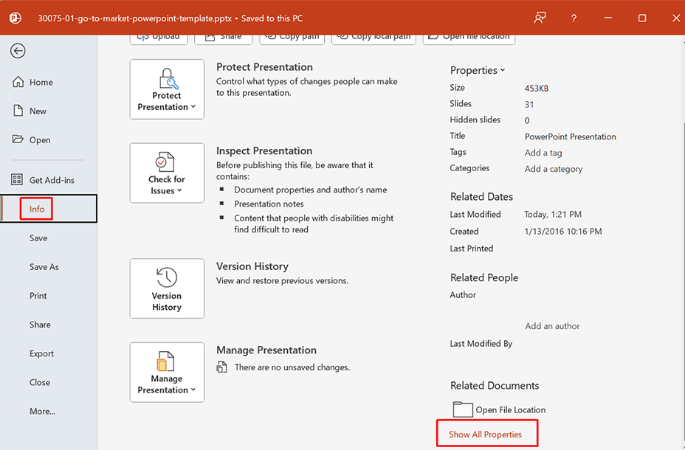Select the Check for Issues tool
The height and width of the screenshot is (450, 685).
[167, 173]
